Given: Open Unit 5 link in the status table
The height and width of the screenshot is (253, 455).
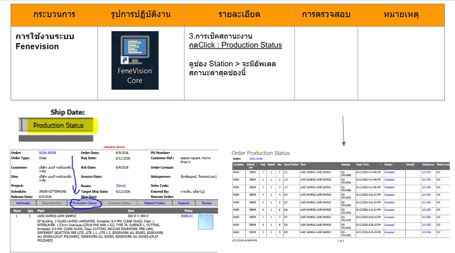Looking at the screenshot, I should [x=263, y=202].
